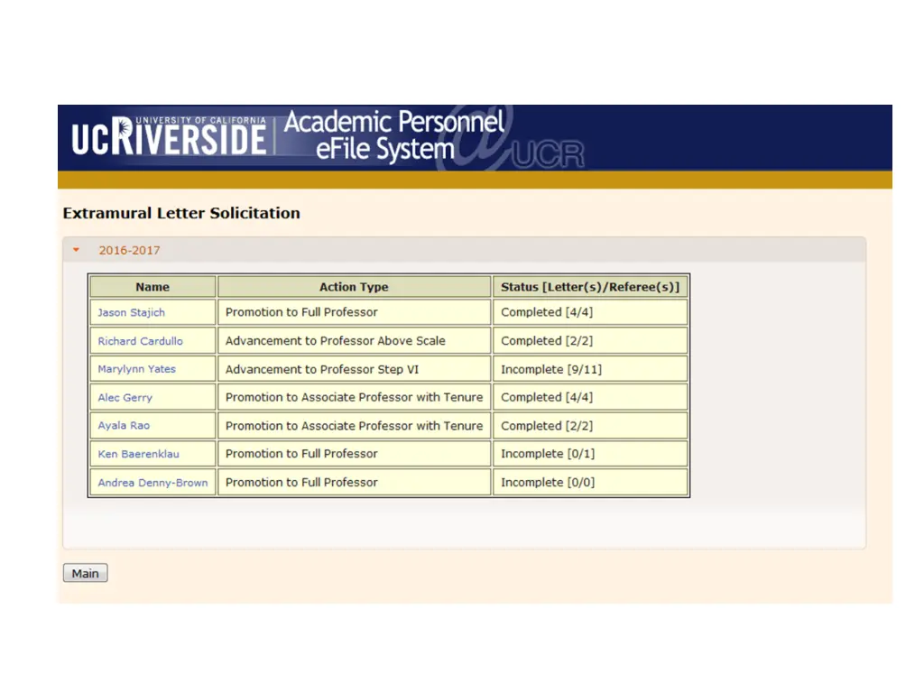Open Marylynn Yates's record
Viewport: 924px width, 693px height.
pyautogui.click(x=137, y=369)
